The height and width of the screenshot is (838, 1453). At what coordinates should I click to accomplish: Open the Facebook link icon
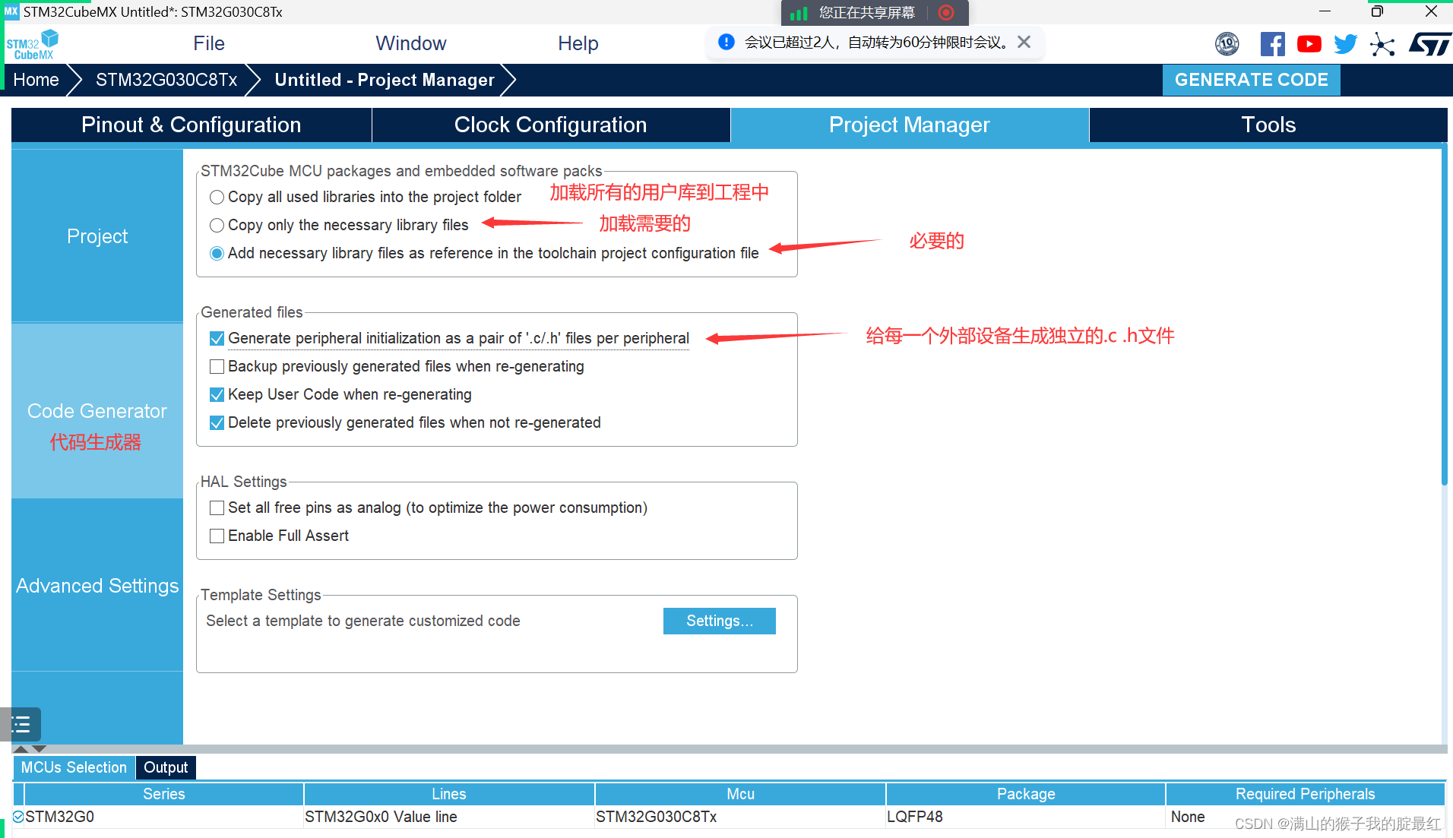[1272, 44]
